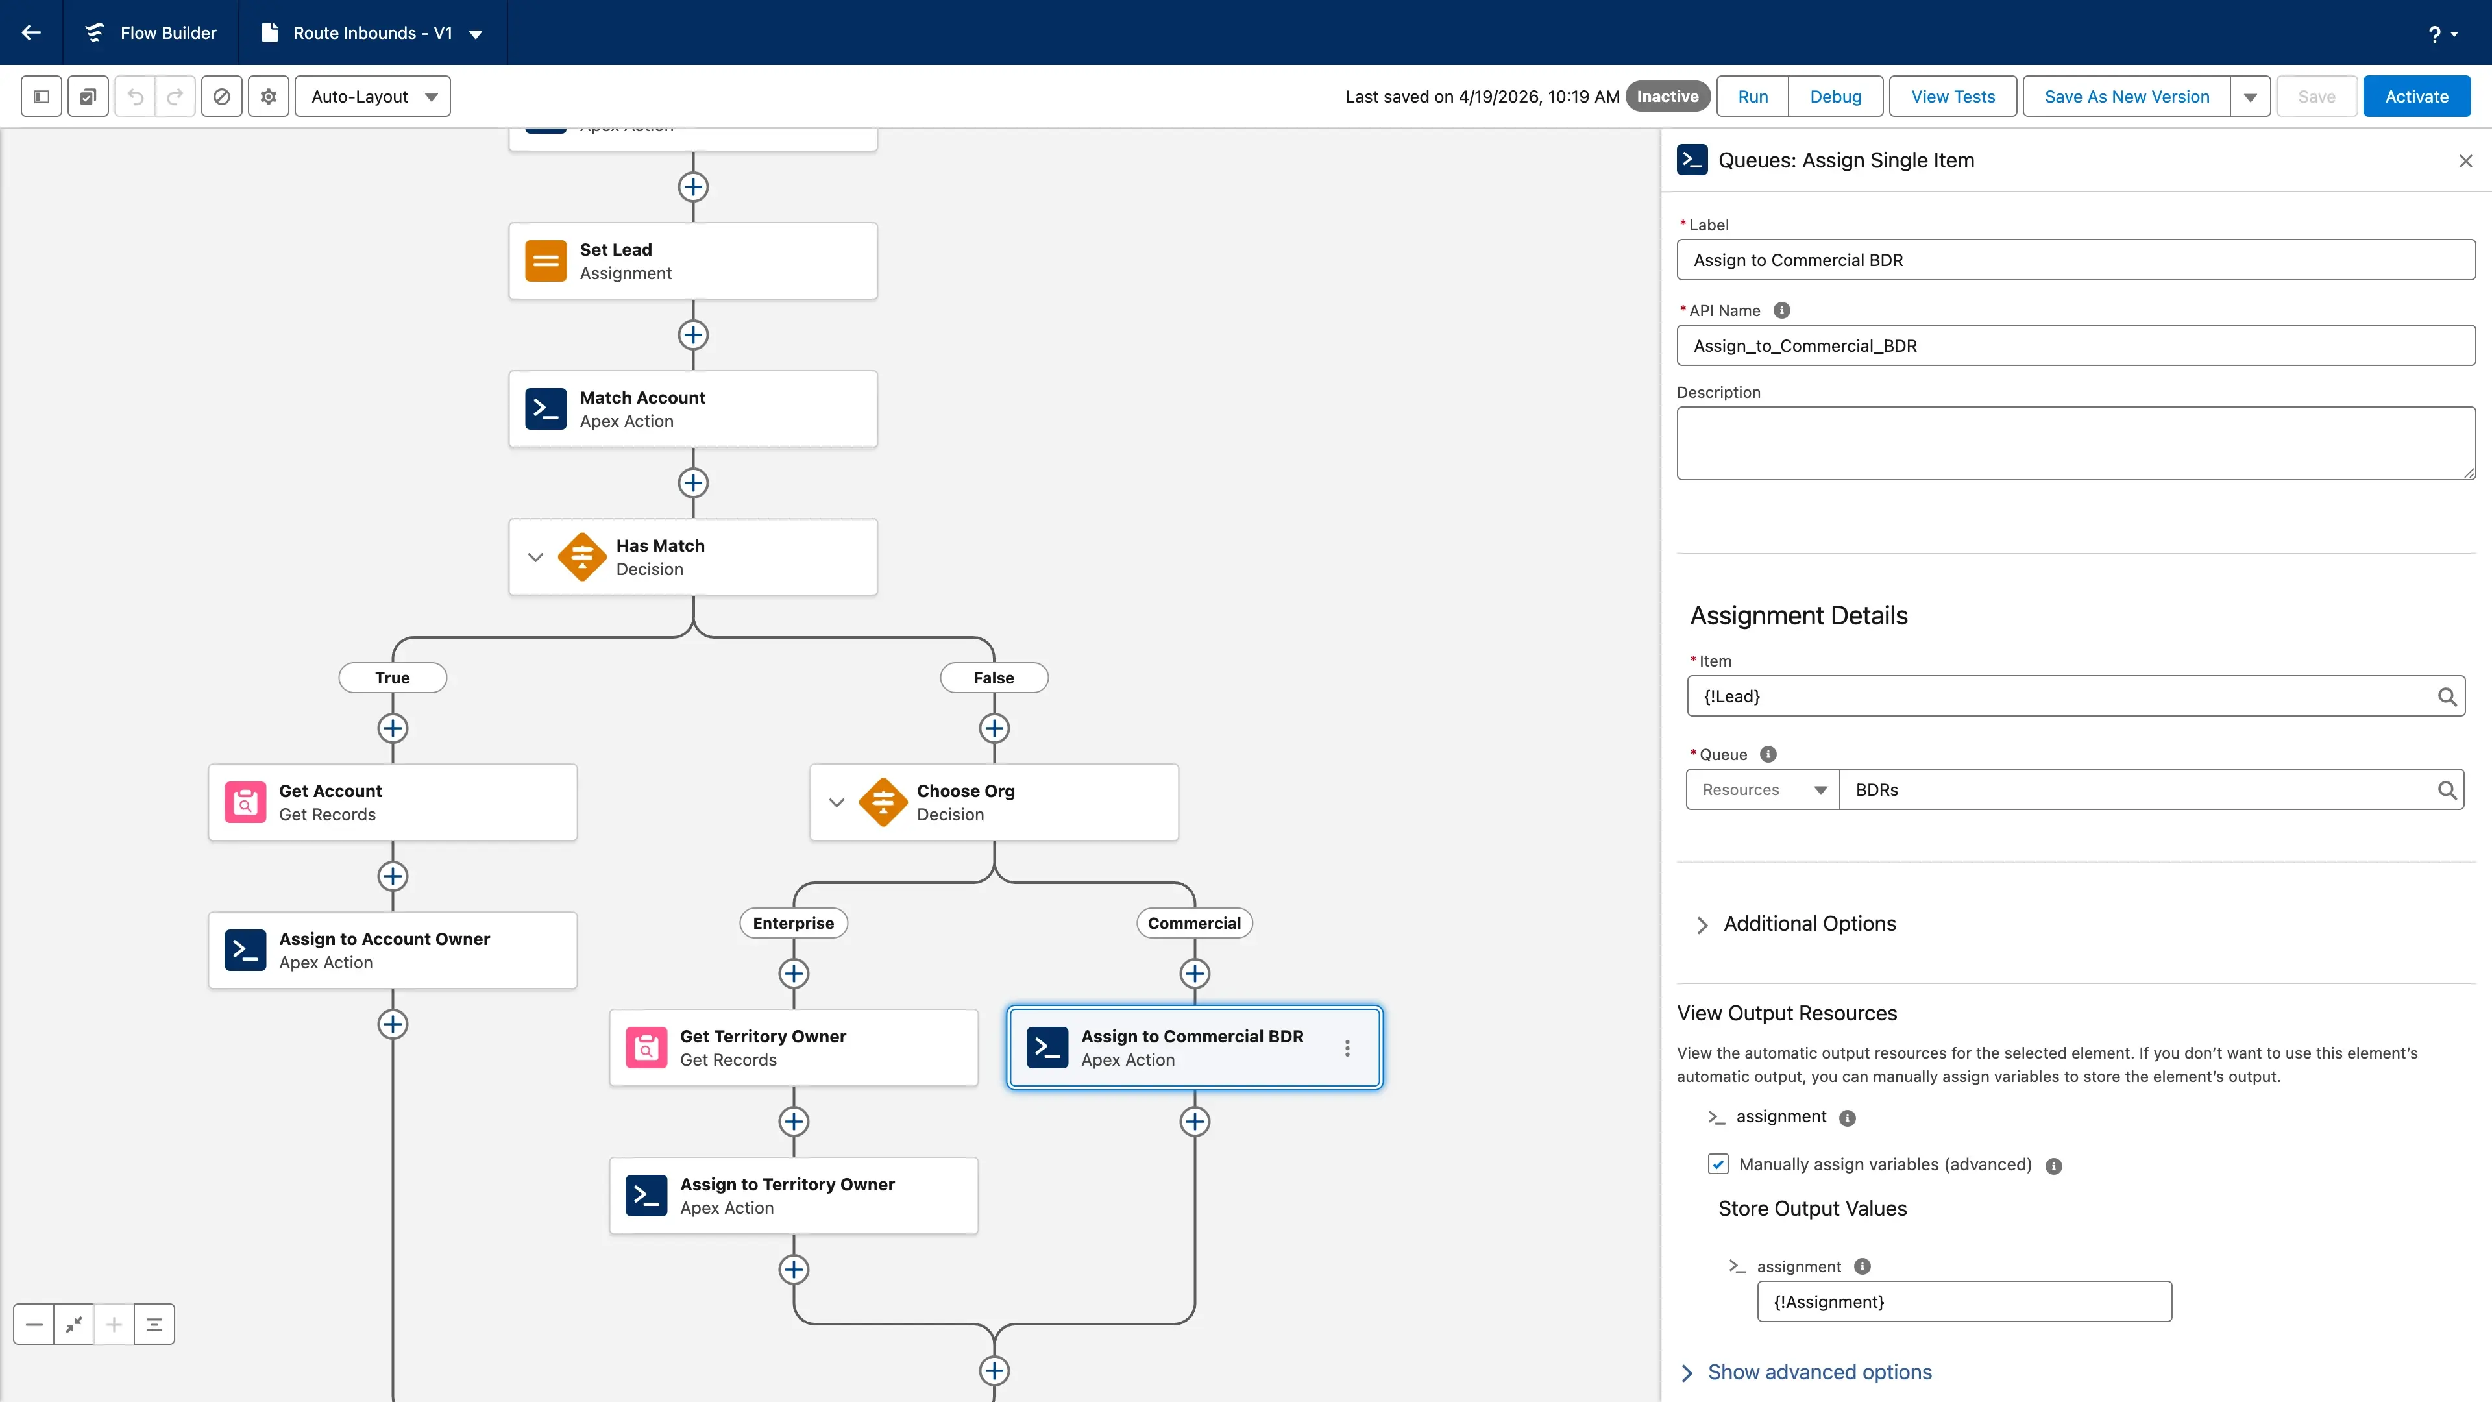Open Assign to Commercial BDR actions menu

pyautogui.click(x=1348, y=1048)
